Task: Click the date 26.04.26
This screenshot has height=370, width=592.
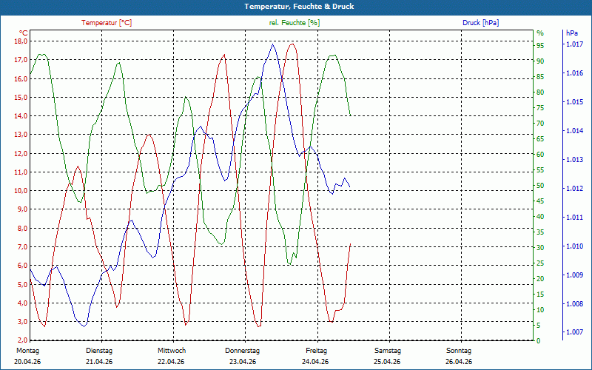Action: 459,362
